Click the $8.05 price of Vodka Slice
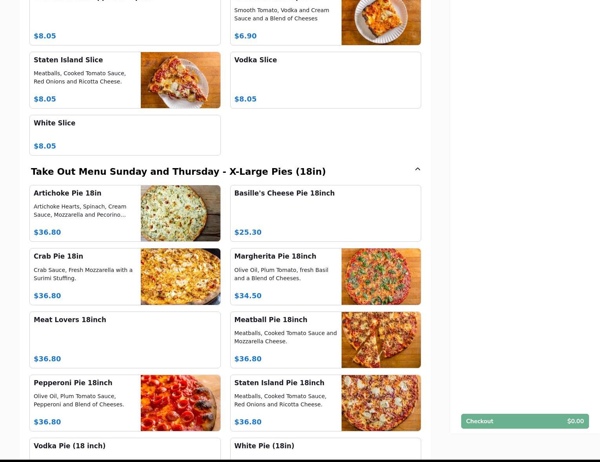The height and width of the screenshot is (462, 600). (245, 99)
